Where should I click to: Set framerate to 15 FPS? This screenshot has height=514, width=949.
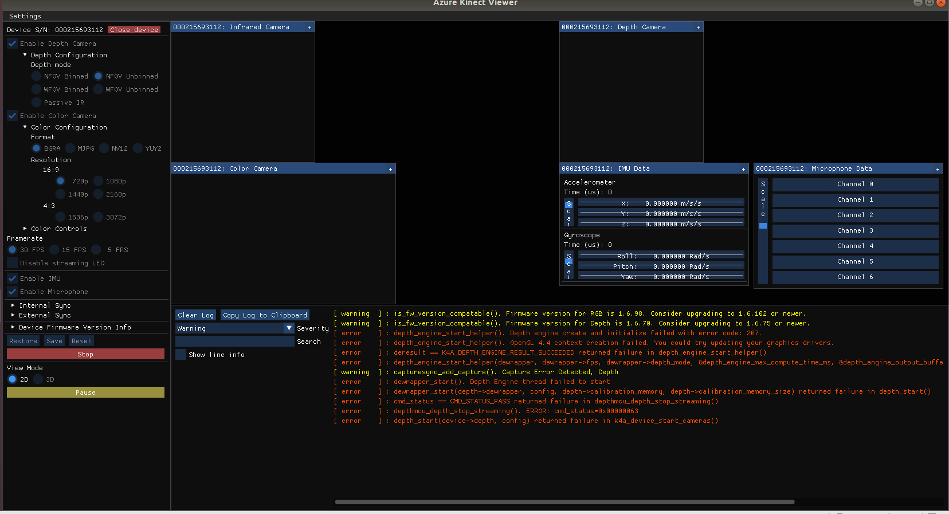[x=54, y=250]
